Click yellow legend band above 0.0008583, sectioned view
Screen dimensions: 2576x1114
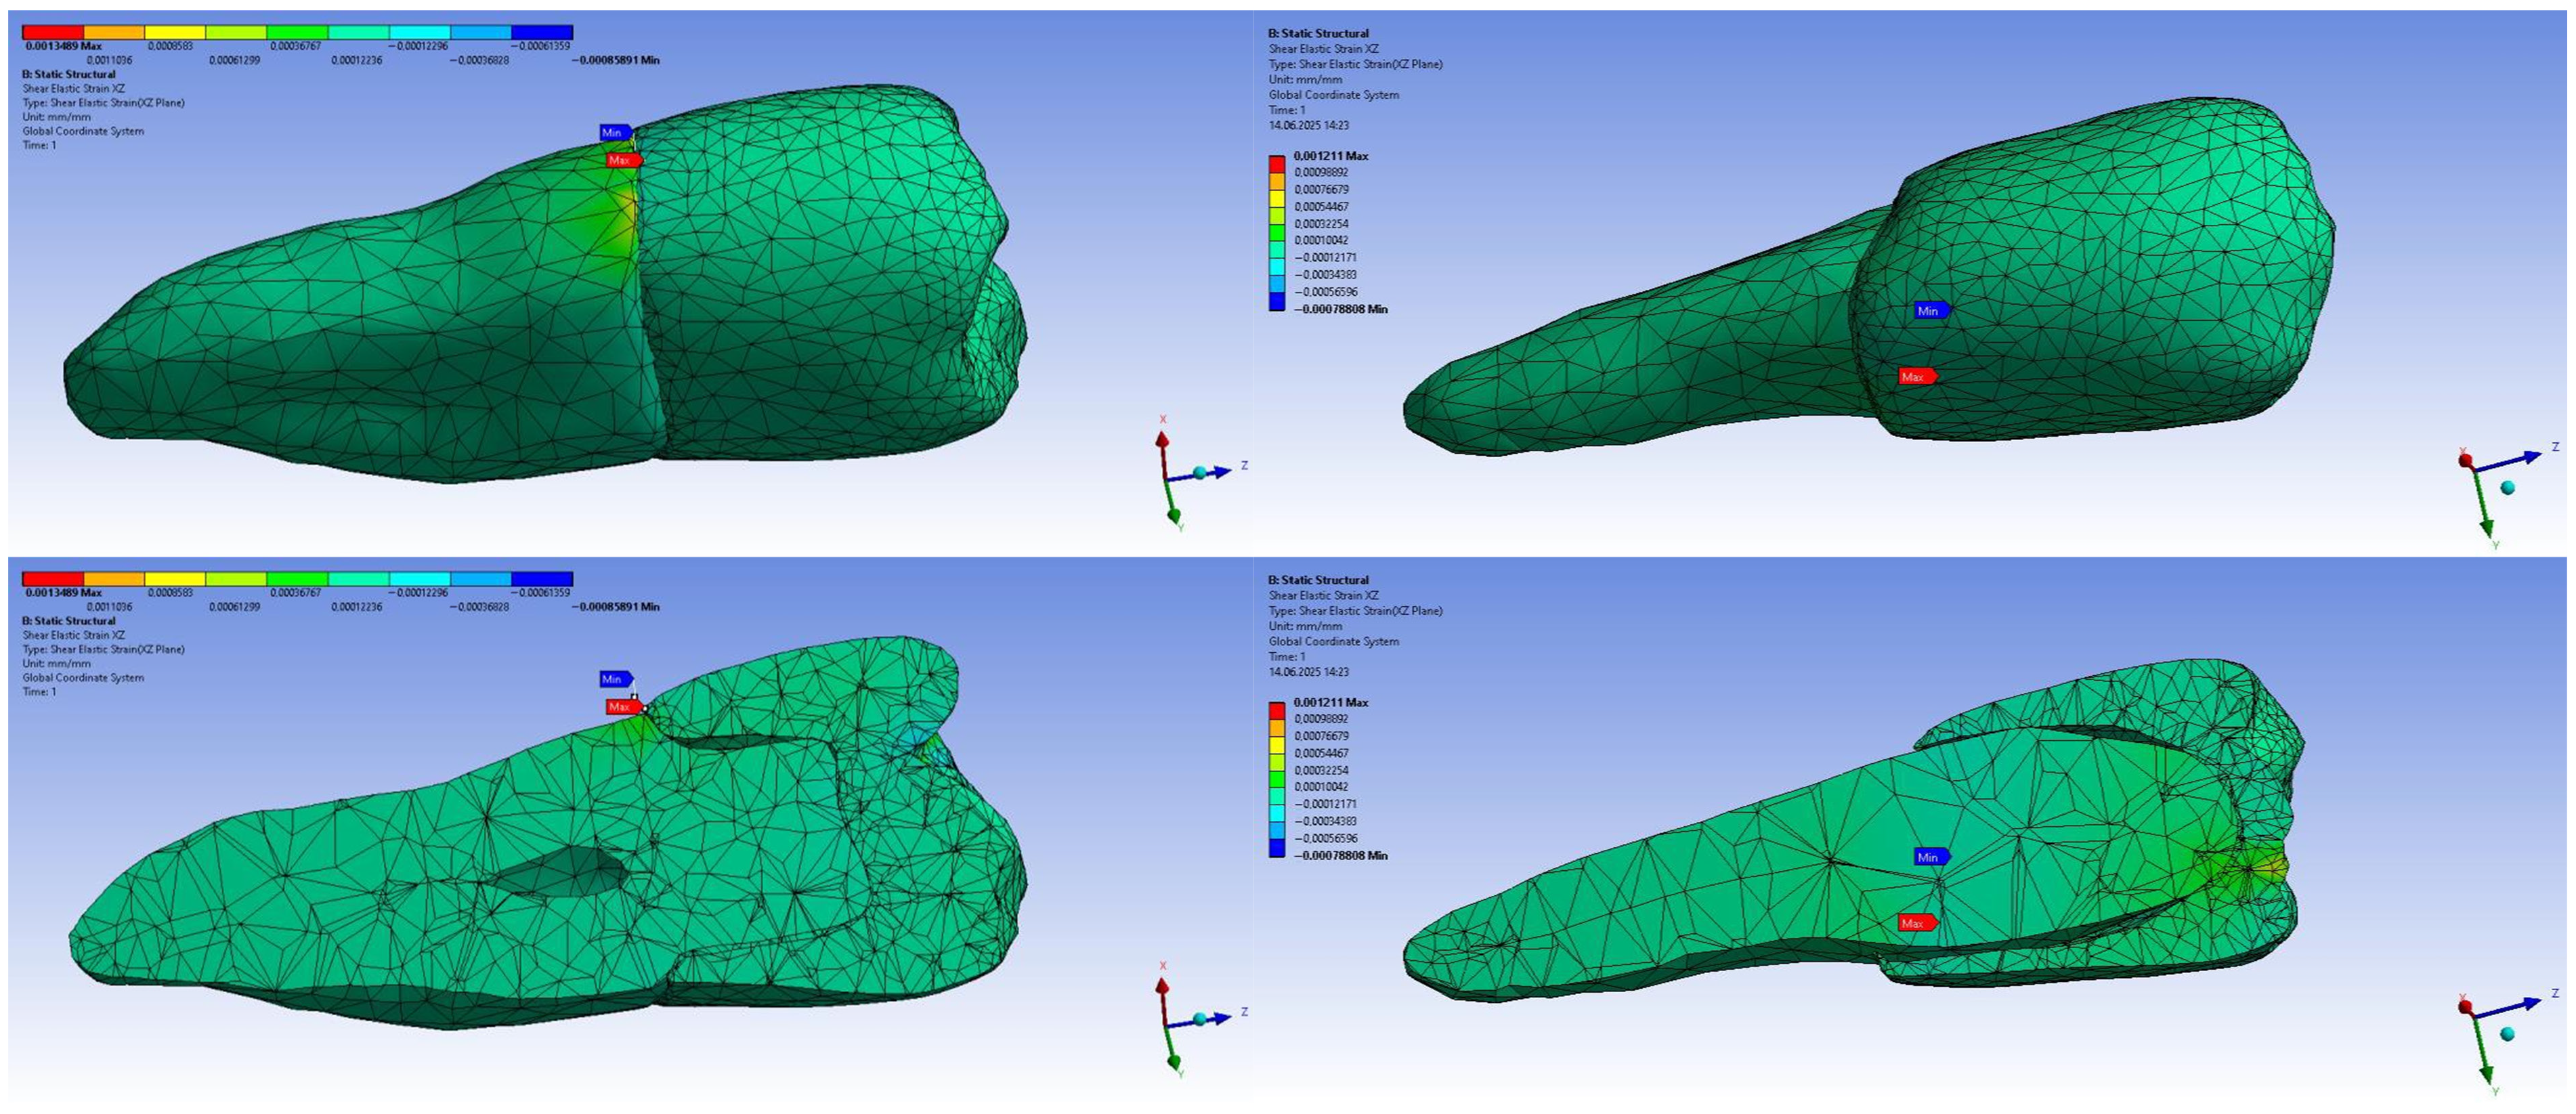click(x=175, y=579)
